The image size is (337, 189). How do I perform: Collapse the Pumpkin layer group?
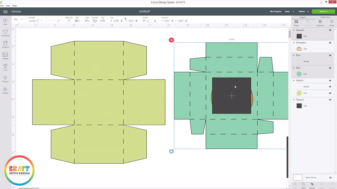[294, 43]
